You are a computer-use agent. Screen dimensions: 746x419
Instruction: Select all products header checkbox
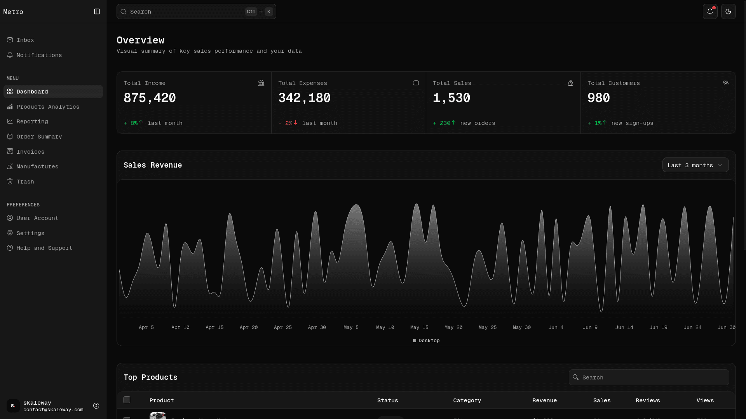tap(127, 400)
